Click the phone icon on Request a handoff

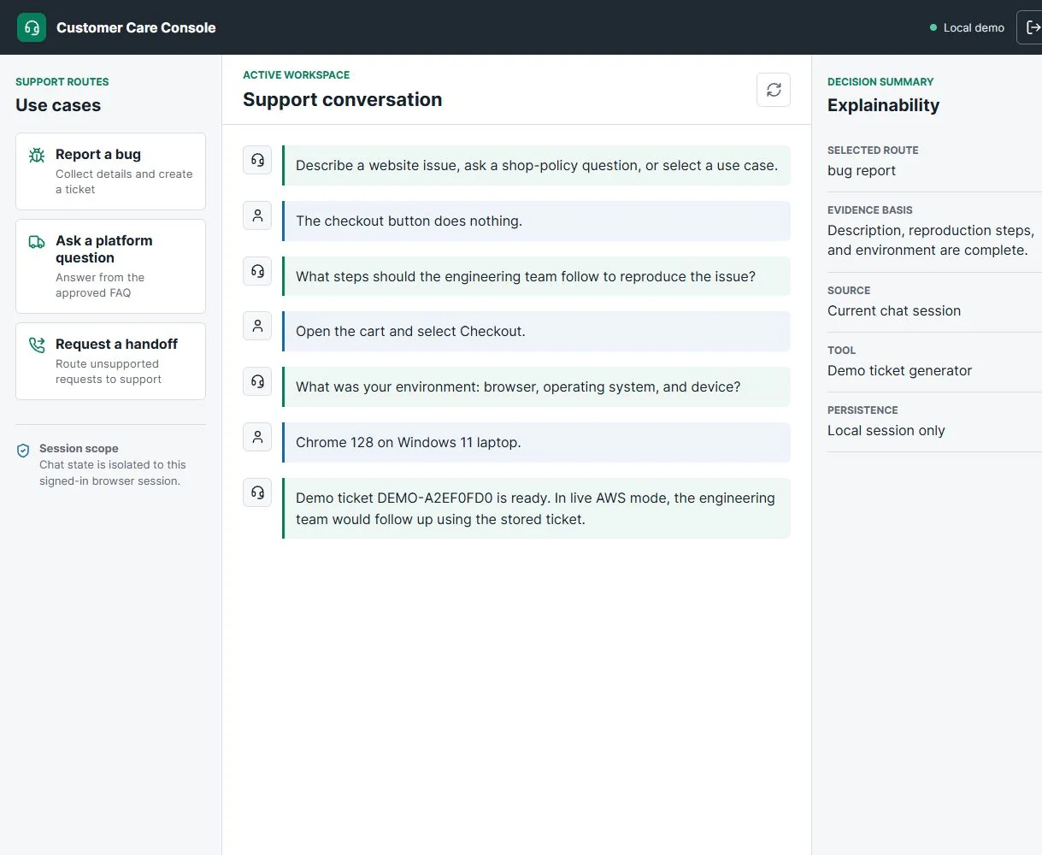click(x=37, y=345)
